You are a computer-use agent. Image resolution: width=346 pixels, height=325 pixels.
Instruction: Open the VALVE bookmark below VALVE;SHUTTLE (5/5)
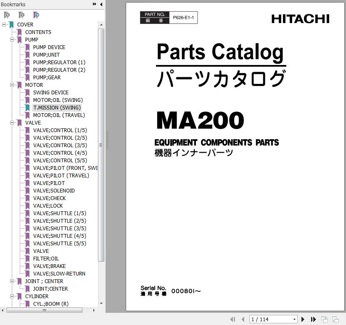[41, 251]
